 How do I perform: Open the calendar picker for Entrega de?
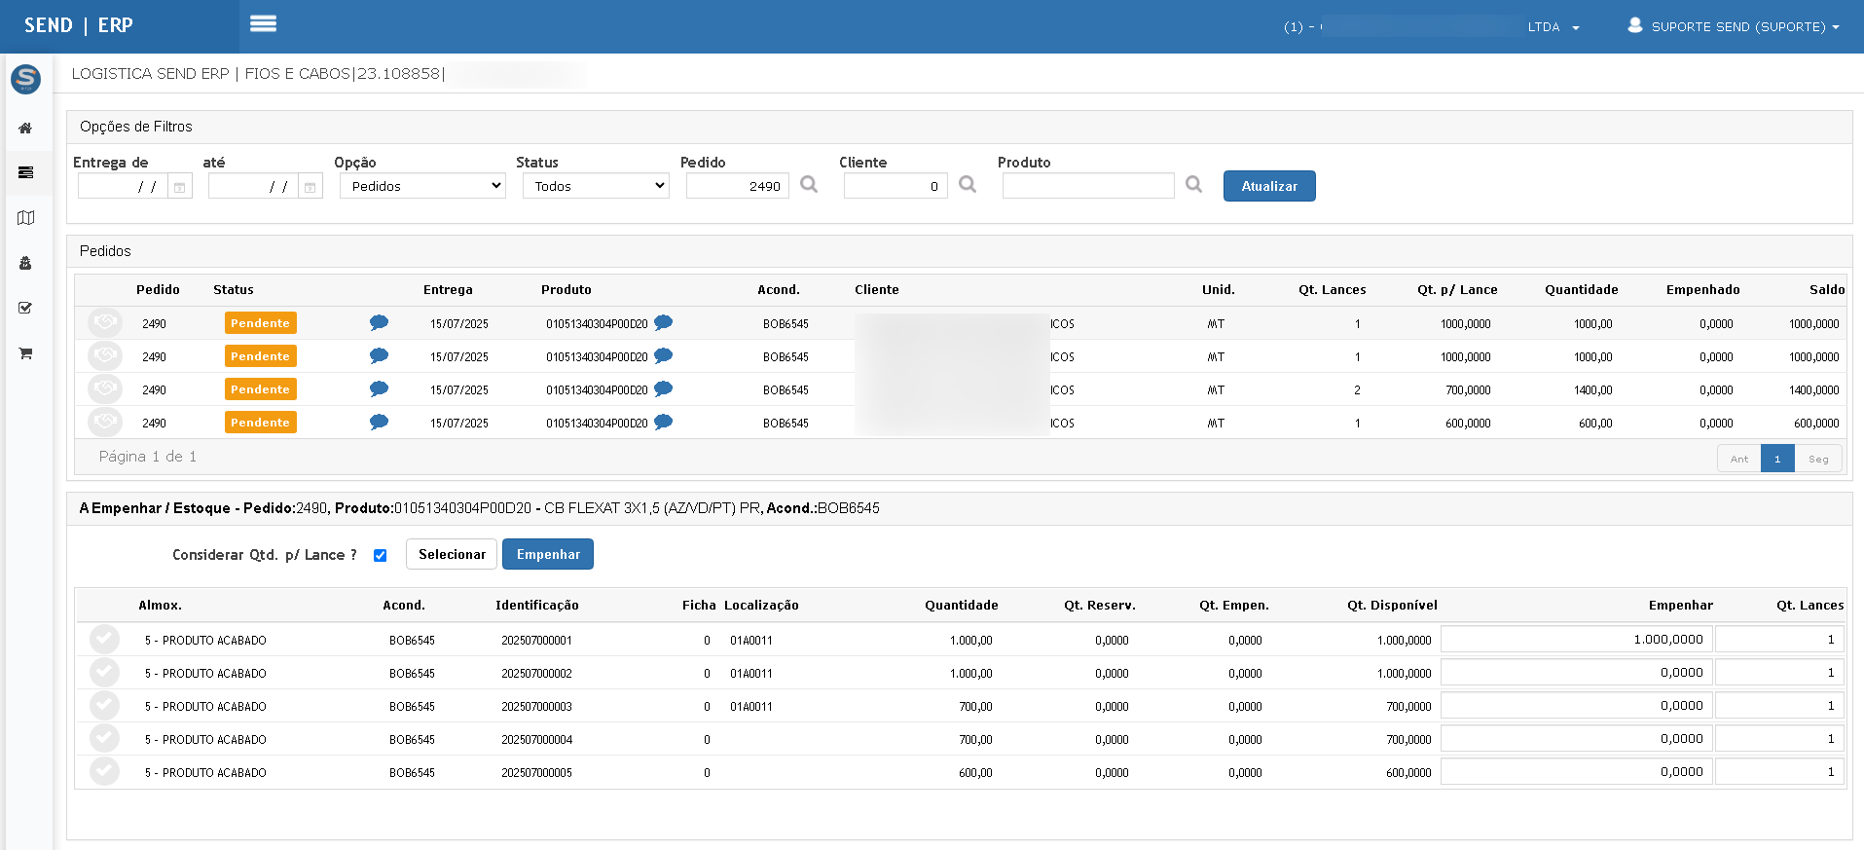point(179,186)
